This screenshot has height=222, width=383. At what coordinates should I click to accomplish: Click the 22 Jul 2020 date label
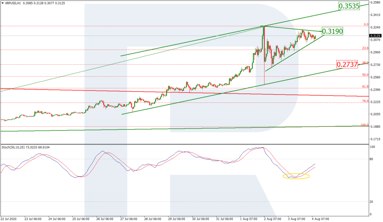[x=9, y=219]
